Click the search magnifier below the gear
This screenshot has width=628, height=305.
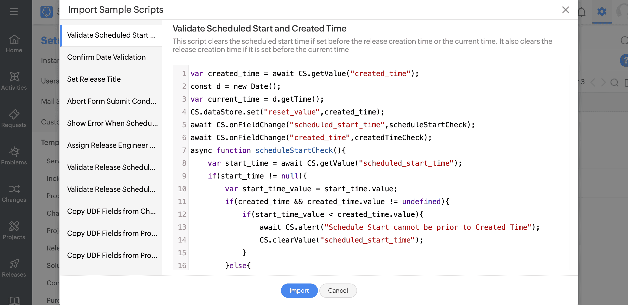(x=624, y=40)
